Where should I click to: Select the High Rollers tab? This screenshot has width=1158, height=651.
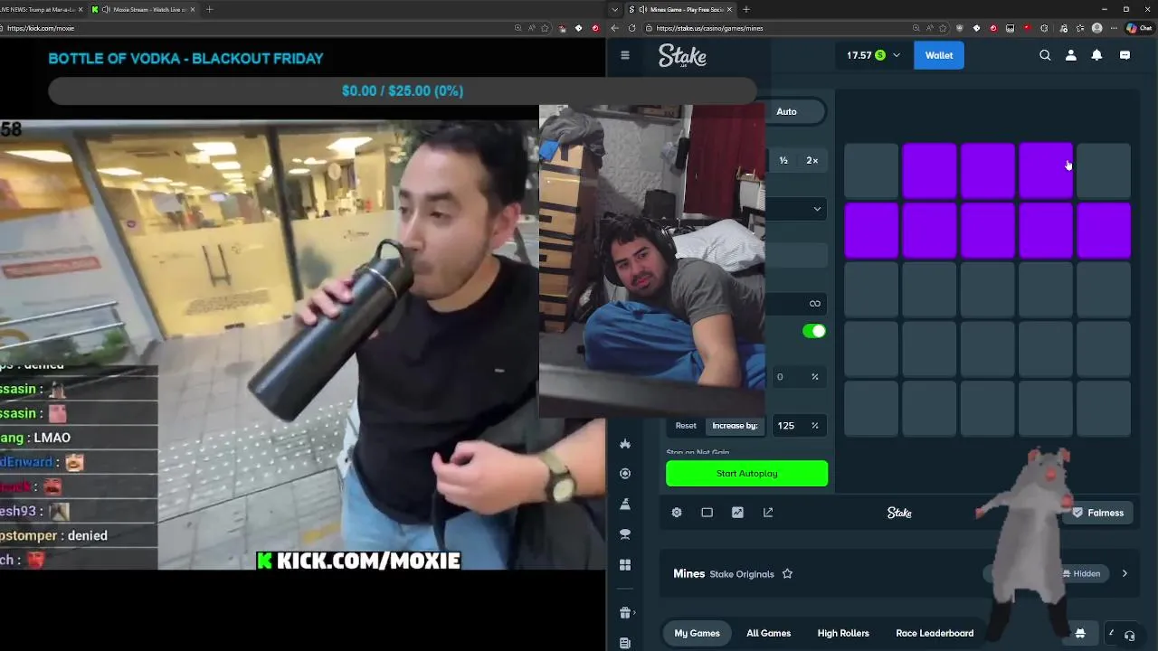pyautogui.click(x=843, y=633)
